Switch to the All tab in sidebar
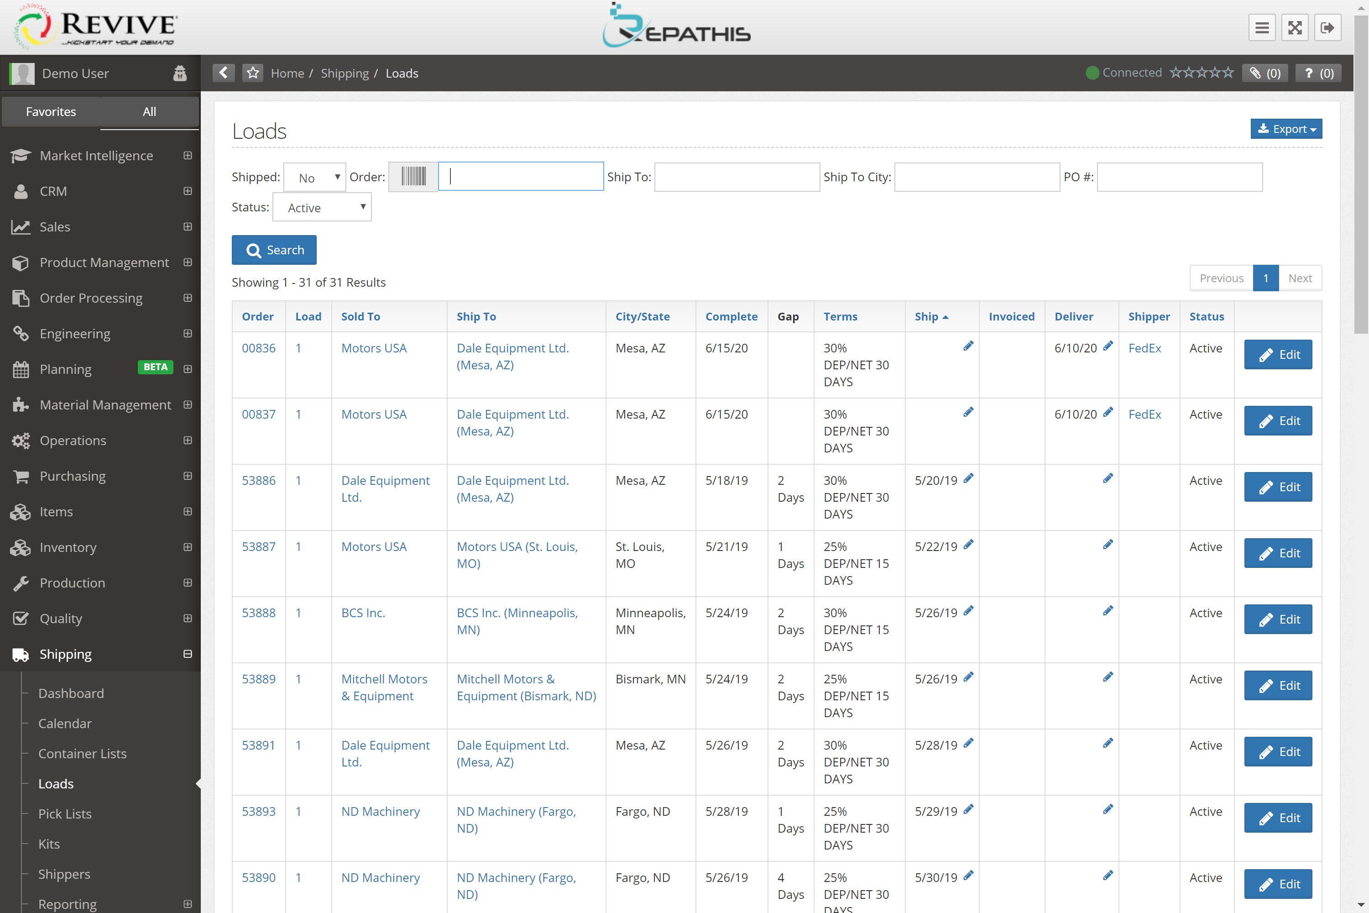This screenshot has width=1369, height=913. (150, 111)
